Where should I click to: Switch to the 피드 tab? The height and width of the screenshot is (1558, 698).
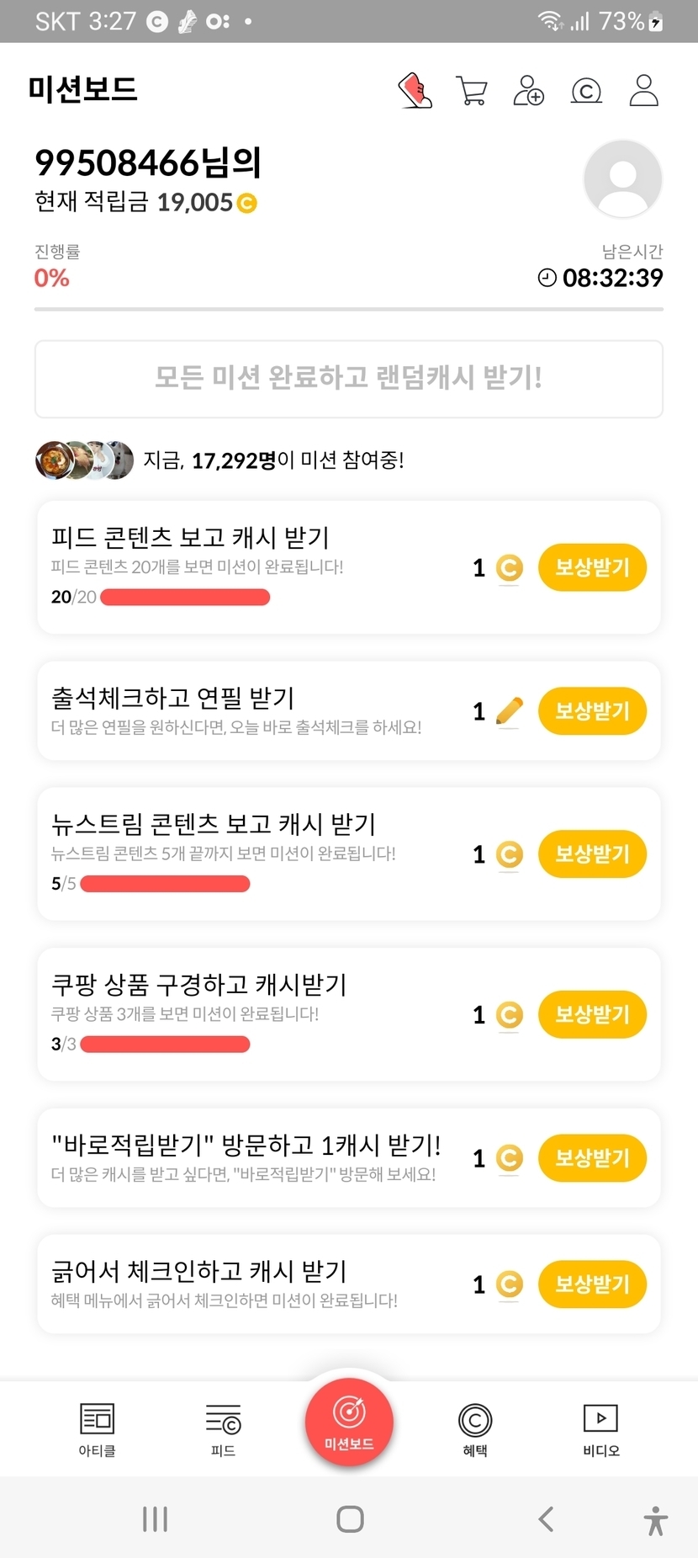223,1429
